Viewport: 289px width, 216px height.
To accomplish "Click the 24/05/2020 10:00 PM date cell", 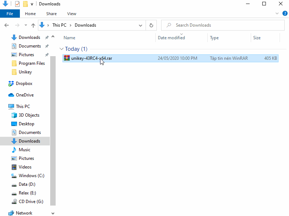I will pos(177,58).
